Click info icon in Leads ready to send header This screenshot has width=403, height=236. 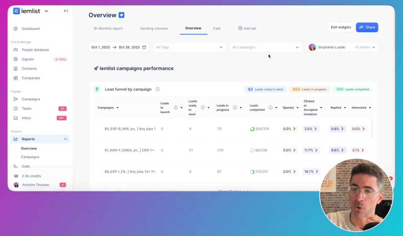click(x=203, y=107)
